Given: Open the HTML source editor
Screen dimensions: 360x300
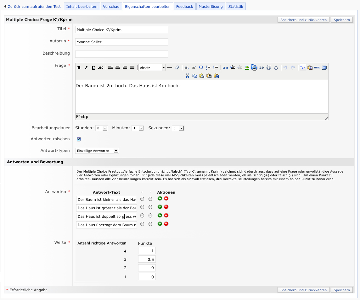Looking at the screenshot, I should [x=317, y=67].
